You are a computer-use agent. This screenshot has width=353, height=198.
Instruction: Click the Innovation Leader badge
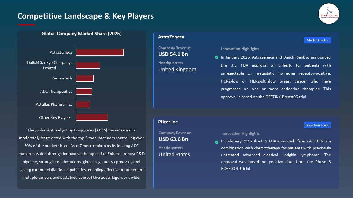(317, 125)
